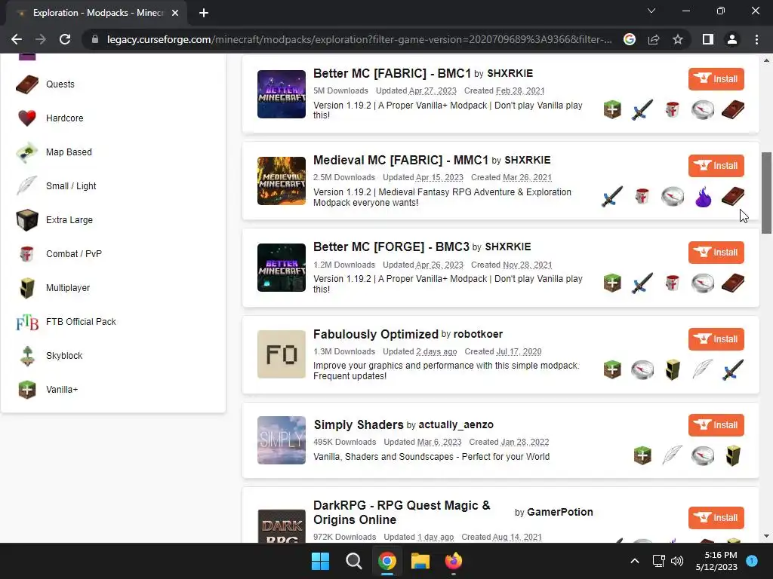Click the multiplayer icon on Fabulously Optimized

tap(673, 369)
